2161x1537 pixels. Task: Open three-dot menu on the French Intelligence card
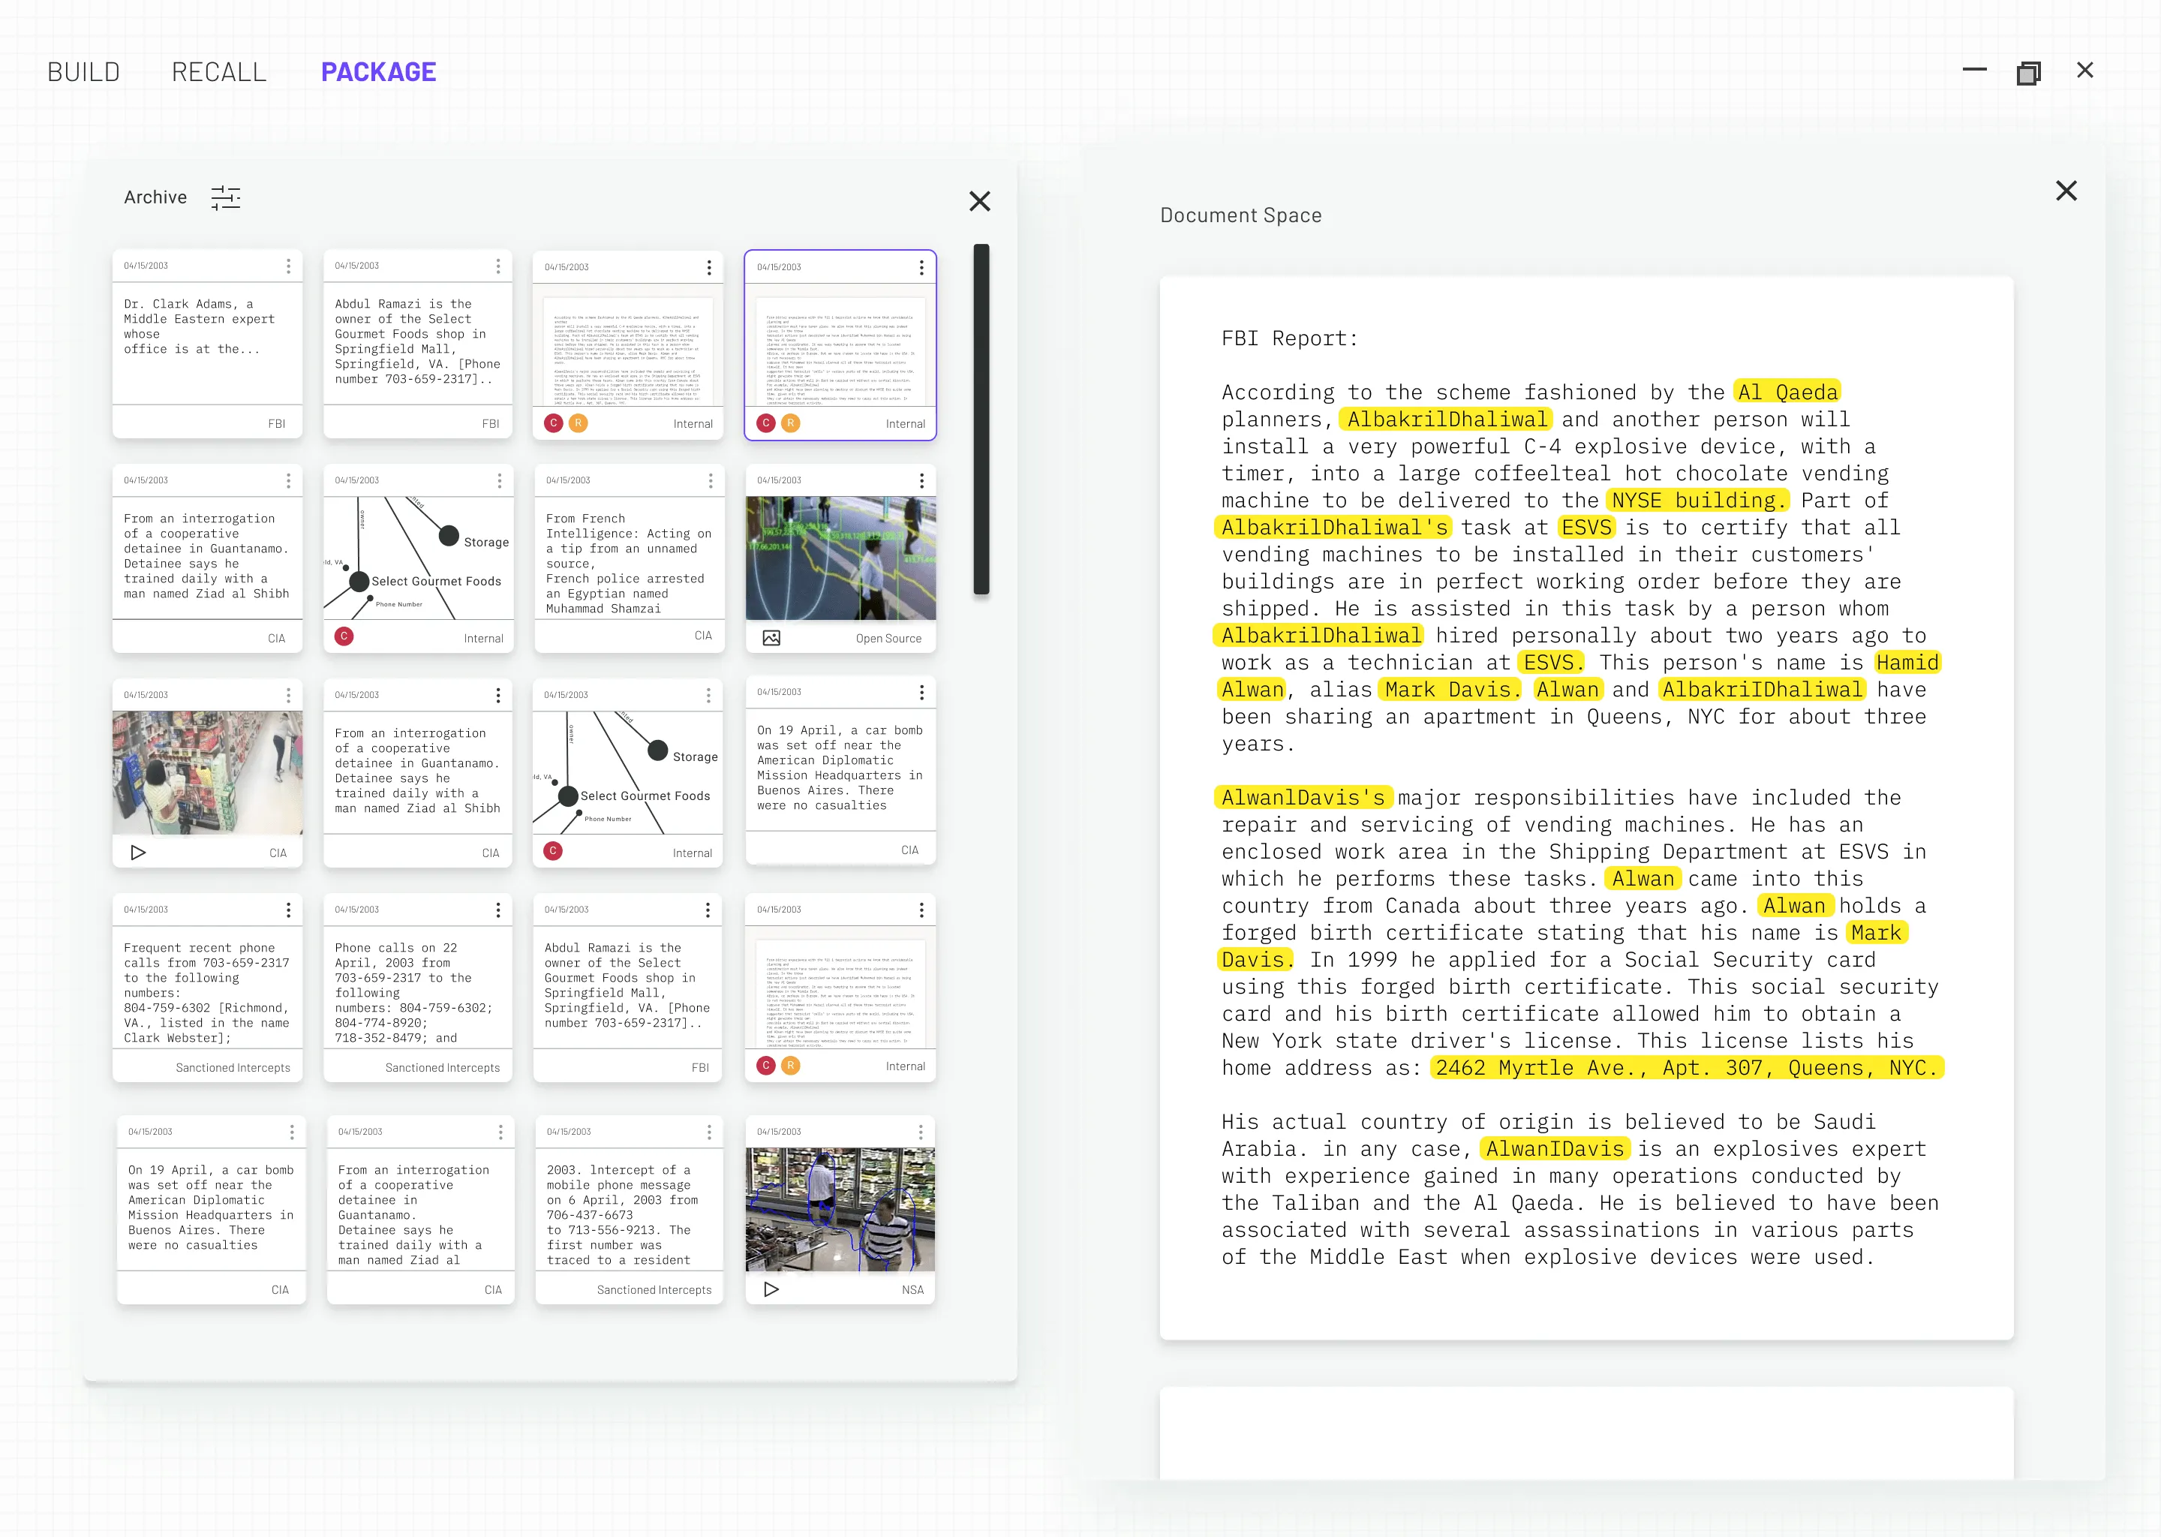[x=711, y=481]
